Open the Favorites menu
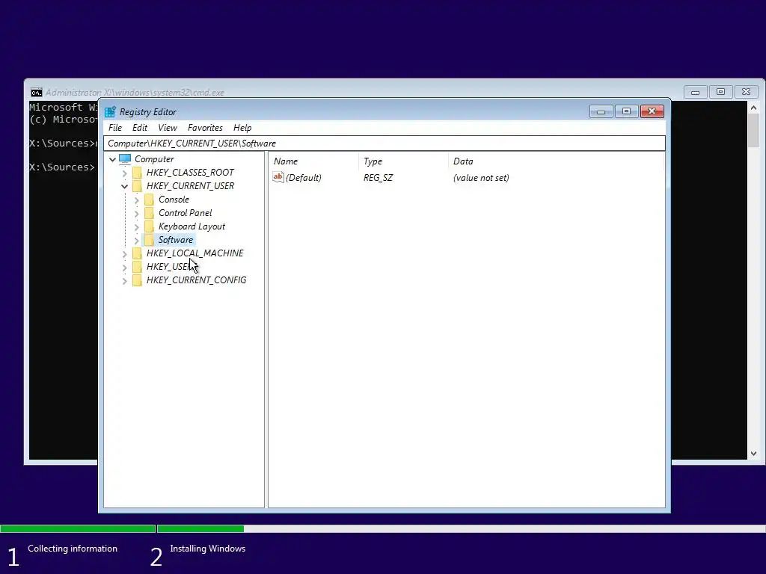This screenshot has height=574, width=766. (x=205, y=127)
